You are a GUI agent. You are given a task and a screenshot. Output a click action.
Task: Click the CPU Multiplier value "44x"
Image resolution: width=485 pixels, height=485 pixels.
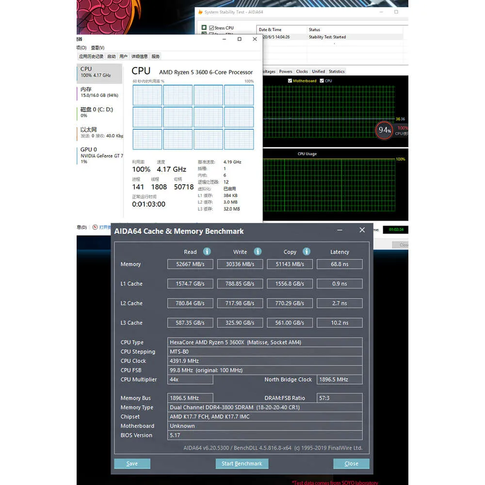(x=190, y=380)
